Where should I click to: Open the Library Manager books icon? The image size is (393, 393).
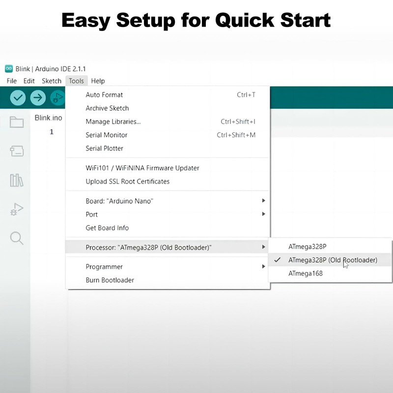[x=17, y=180]
